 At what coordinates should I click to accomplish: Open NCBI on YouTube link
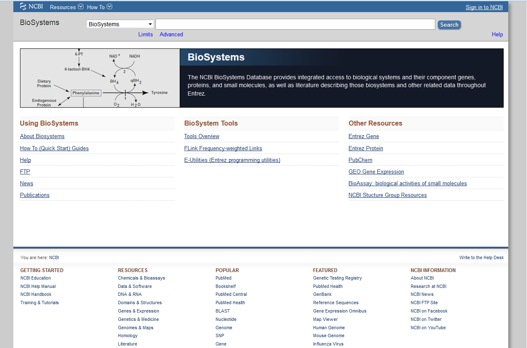click(428, 328)
